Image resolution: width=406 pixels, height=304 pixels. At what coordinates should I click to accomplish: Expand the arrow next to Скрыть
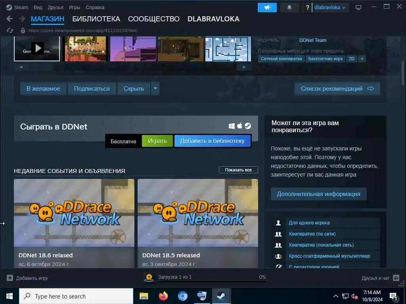click(x=155, y=88)
